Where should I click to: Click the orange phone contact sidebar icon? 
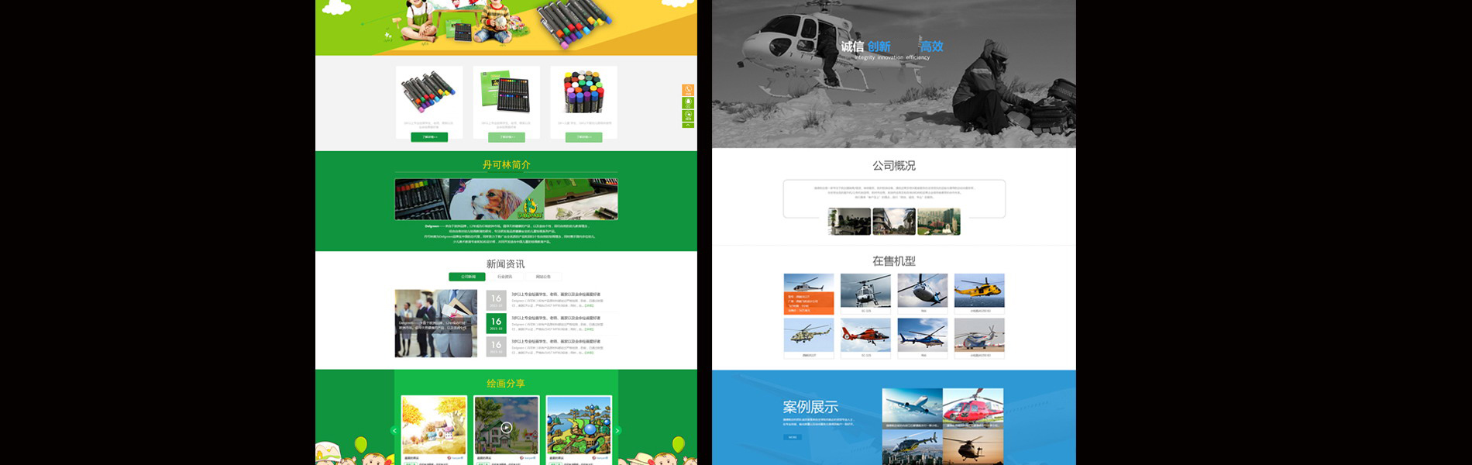click(x=687, y=90)
